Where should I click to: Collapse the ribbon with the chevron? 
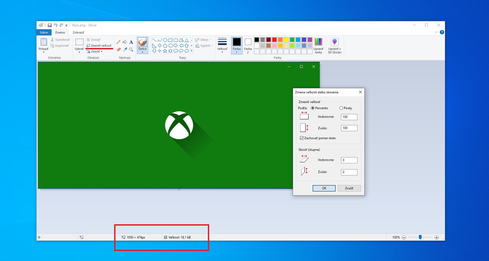[x=436, y=32]
